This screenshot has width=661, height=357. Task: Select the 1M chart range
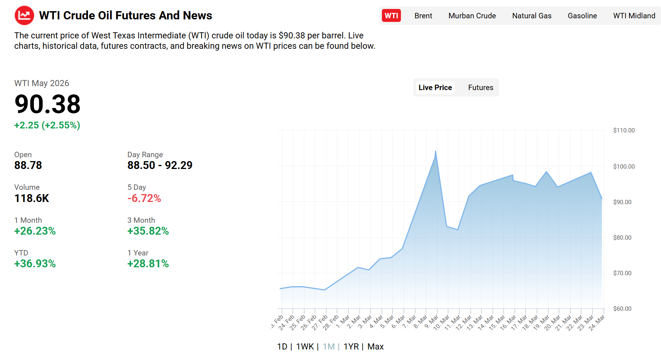pos(328,347)
